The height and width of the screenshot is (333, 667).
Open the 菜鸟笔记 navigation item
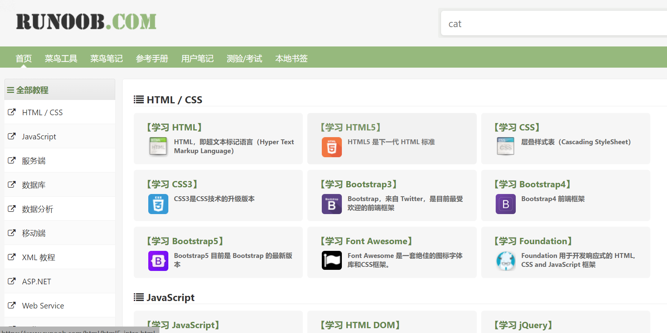tap(107, 58)
